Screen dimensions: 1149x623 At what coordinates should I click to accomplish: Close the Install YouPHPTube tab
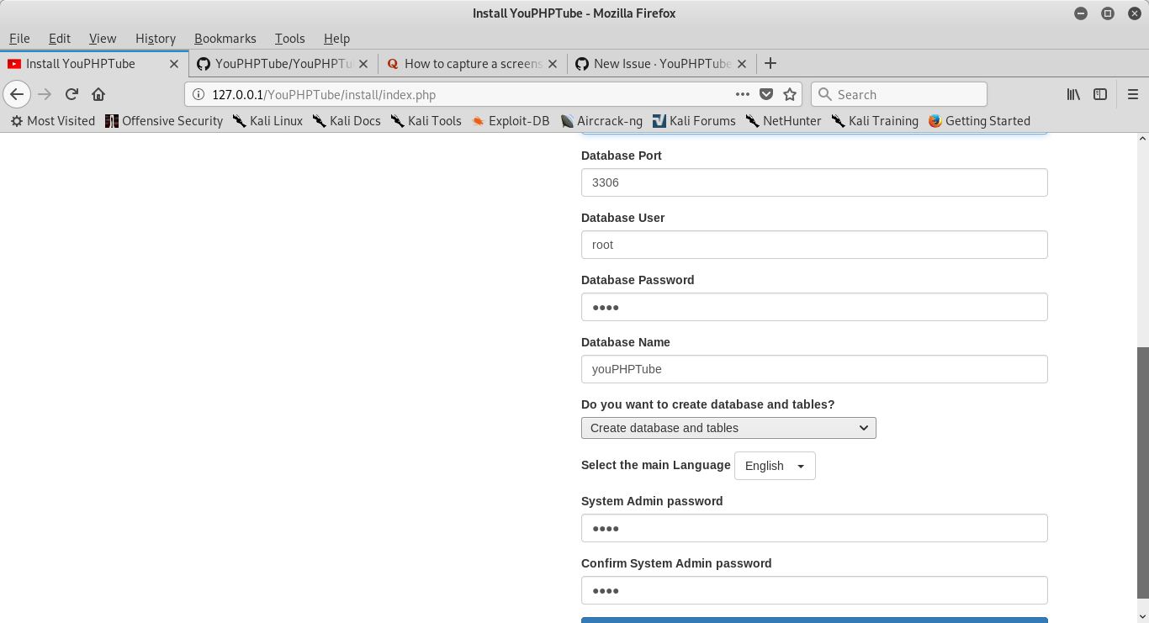pyautogui.click(x=174, y=63)
